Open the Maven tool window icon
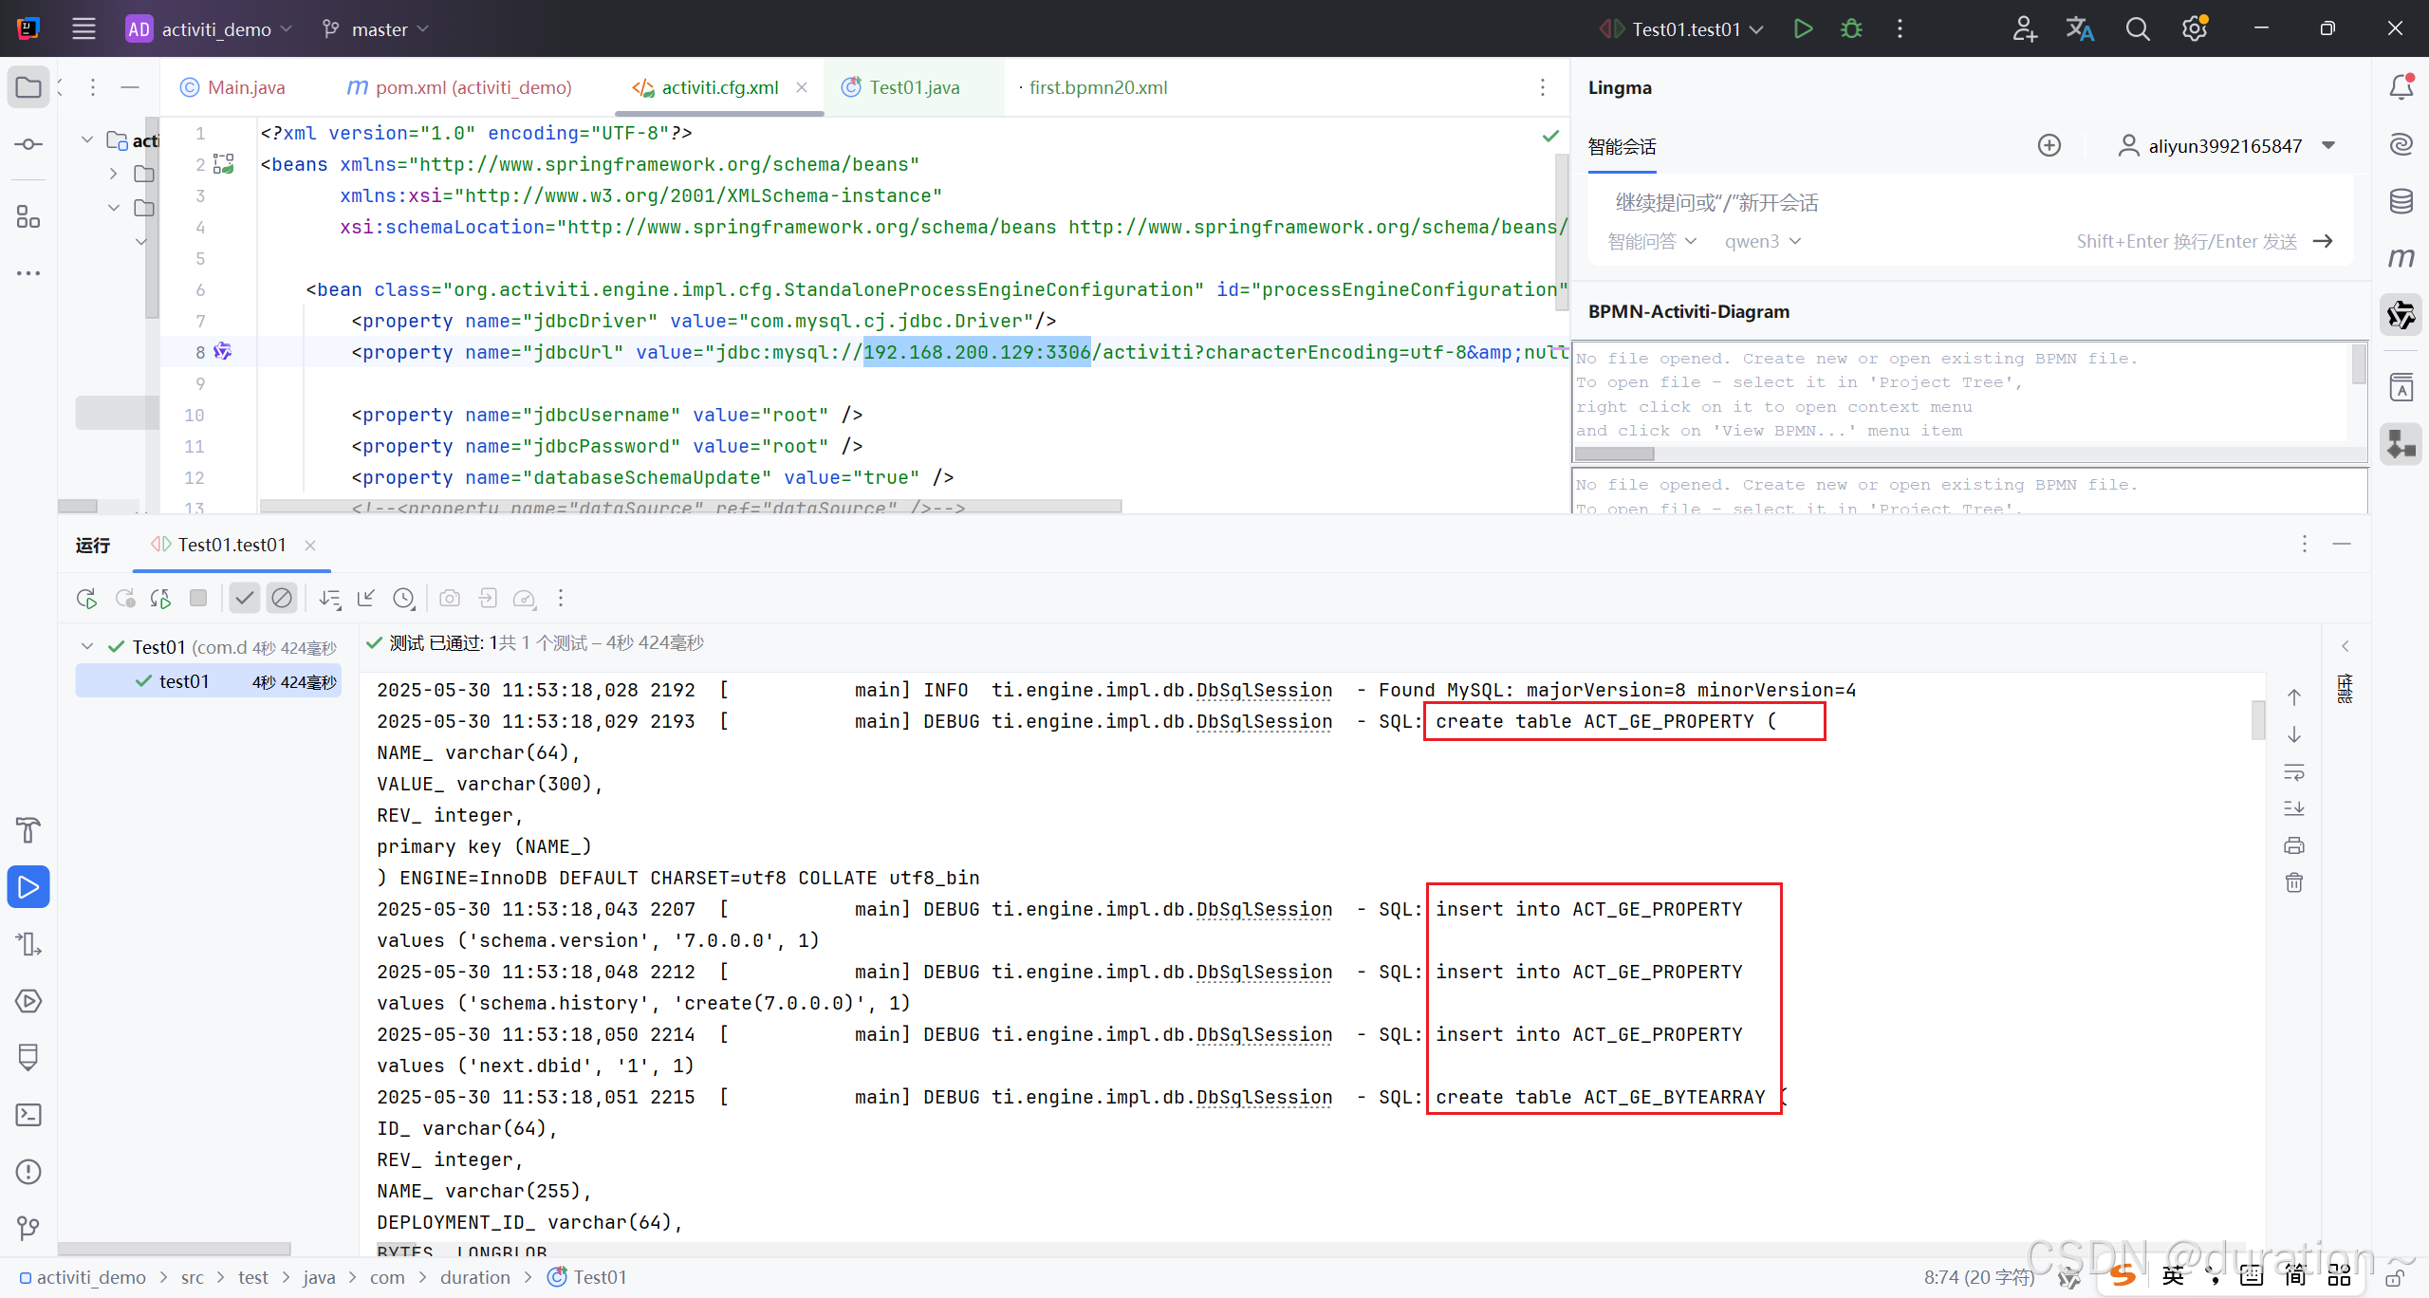The image size is (2429, 1298). 2401,258
